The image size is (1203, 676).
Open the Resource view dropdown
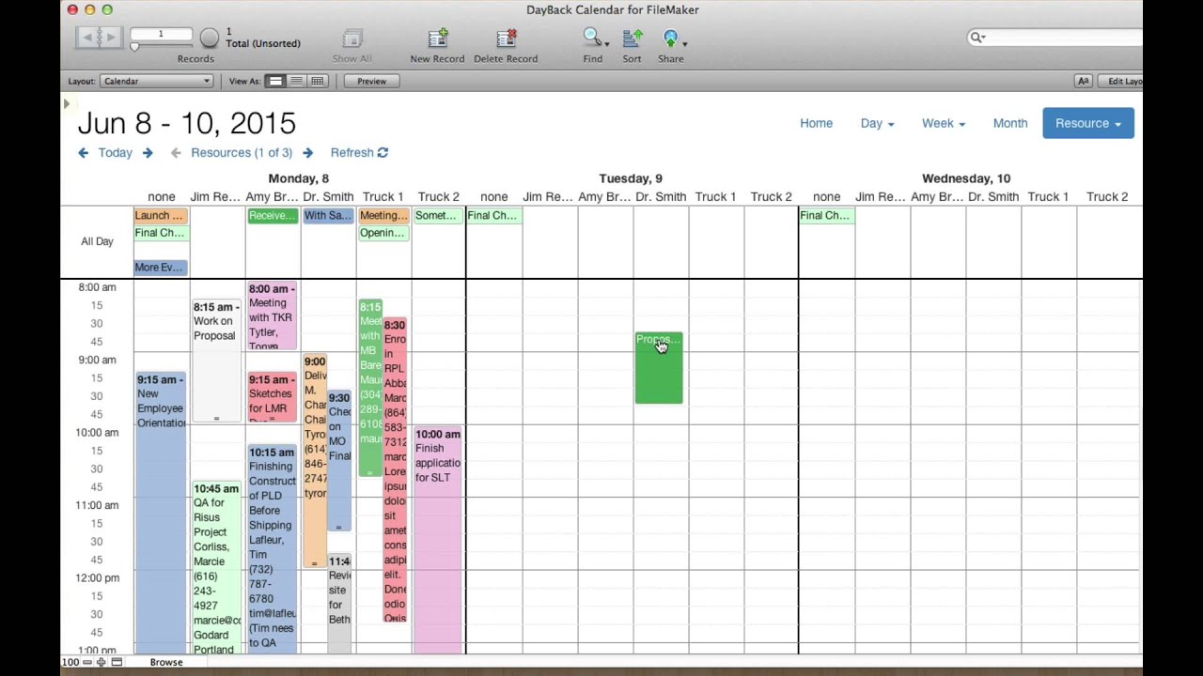1088,123
